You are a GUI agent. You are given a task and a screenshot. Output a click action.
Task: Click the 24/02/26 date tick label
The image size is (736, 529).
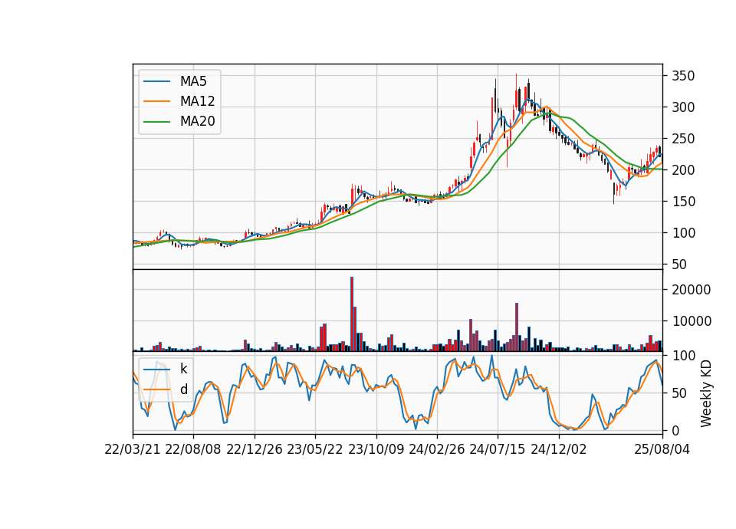(437, 449)
